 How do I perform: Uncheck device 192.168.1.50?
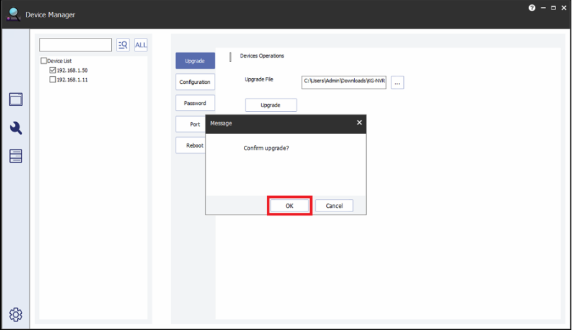point(53,71)
